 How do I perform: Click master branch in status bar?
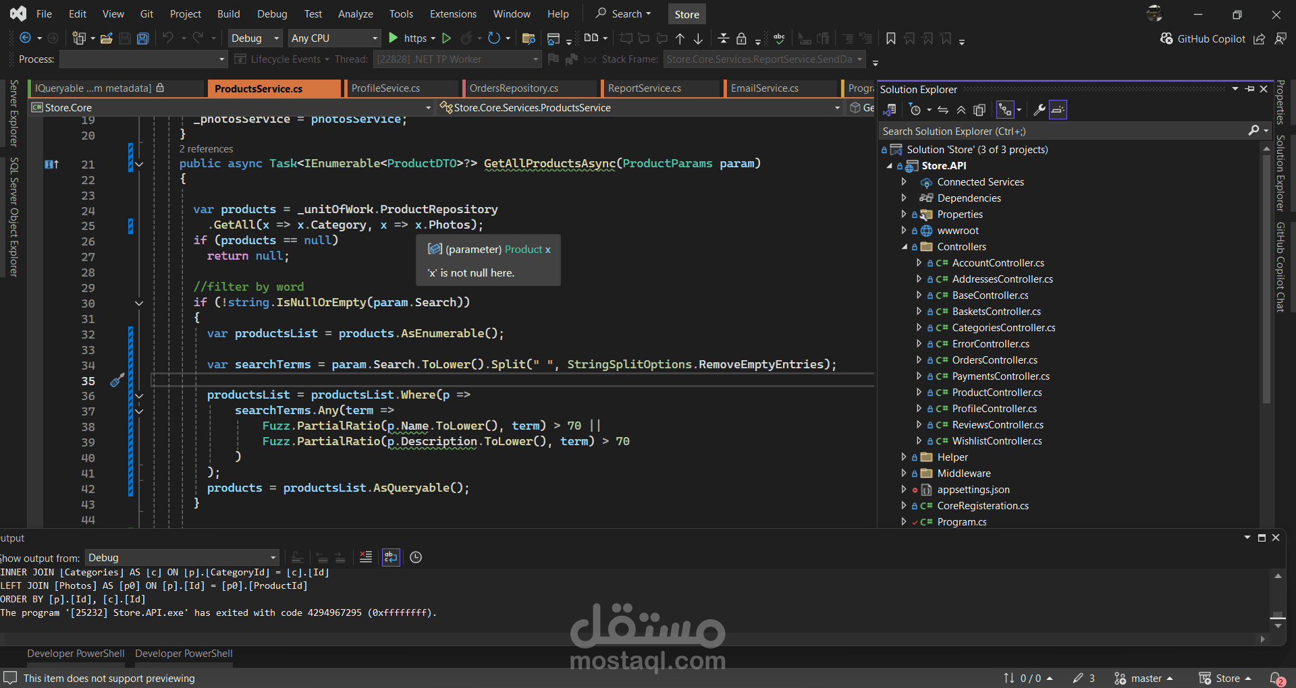[x=1144, y=679]
